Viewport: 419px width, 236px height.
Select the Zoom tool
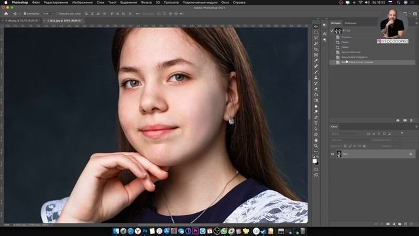pos(316,146)
